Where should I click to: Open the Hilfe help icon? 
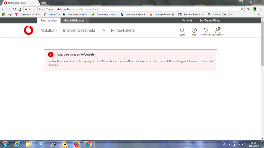pos(194,31)
